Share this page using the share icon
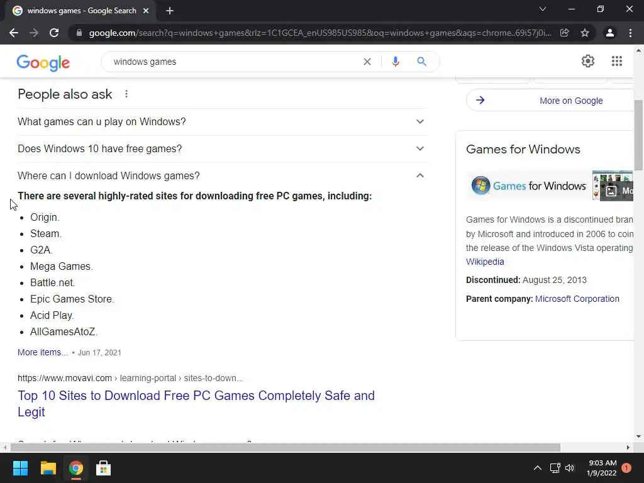This screenshot has width=644, height=483. [x=565, y=33]
